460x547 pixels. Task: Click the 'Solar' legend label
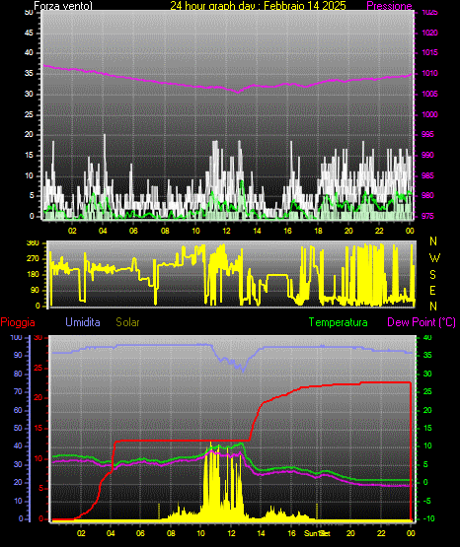tap(127, 322)
